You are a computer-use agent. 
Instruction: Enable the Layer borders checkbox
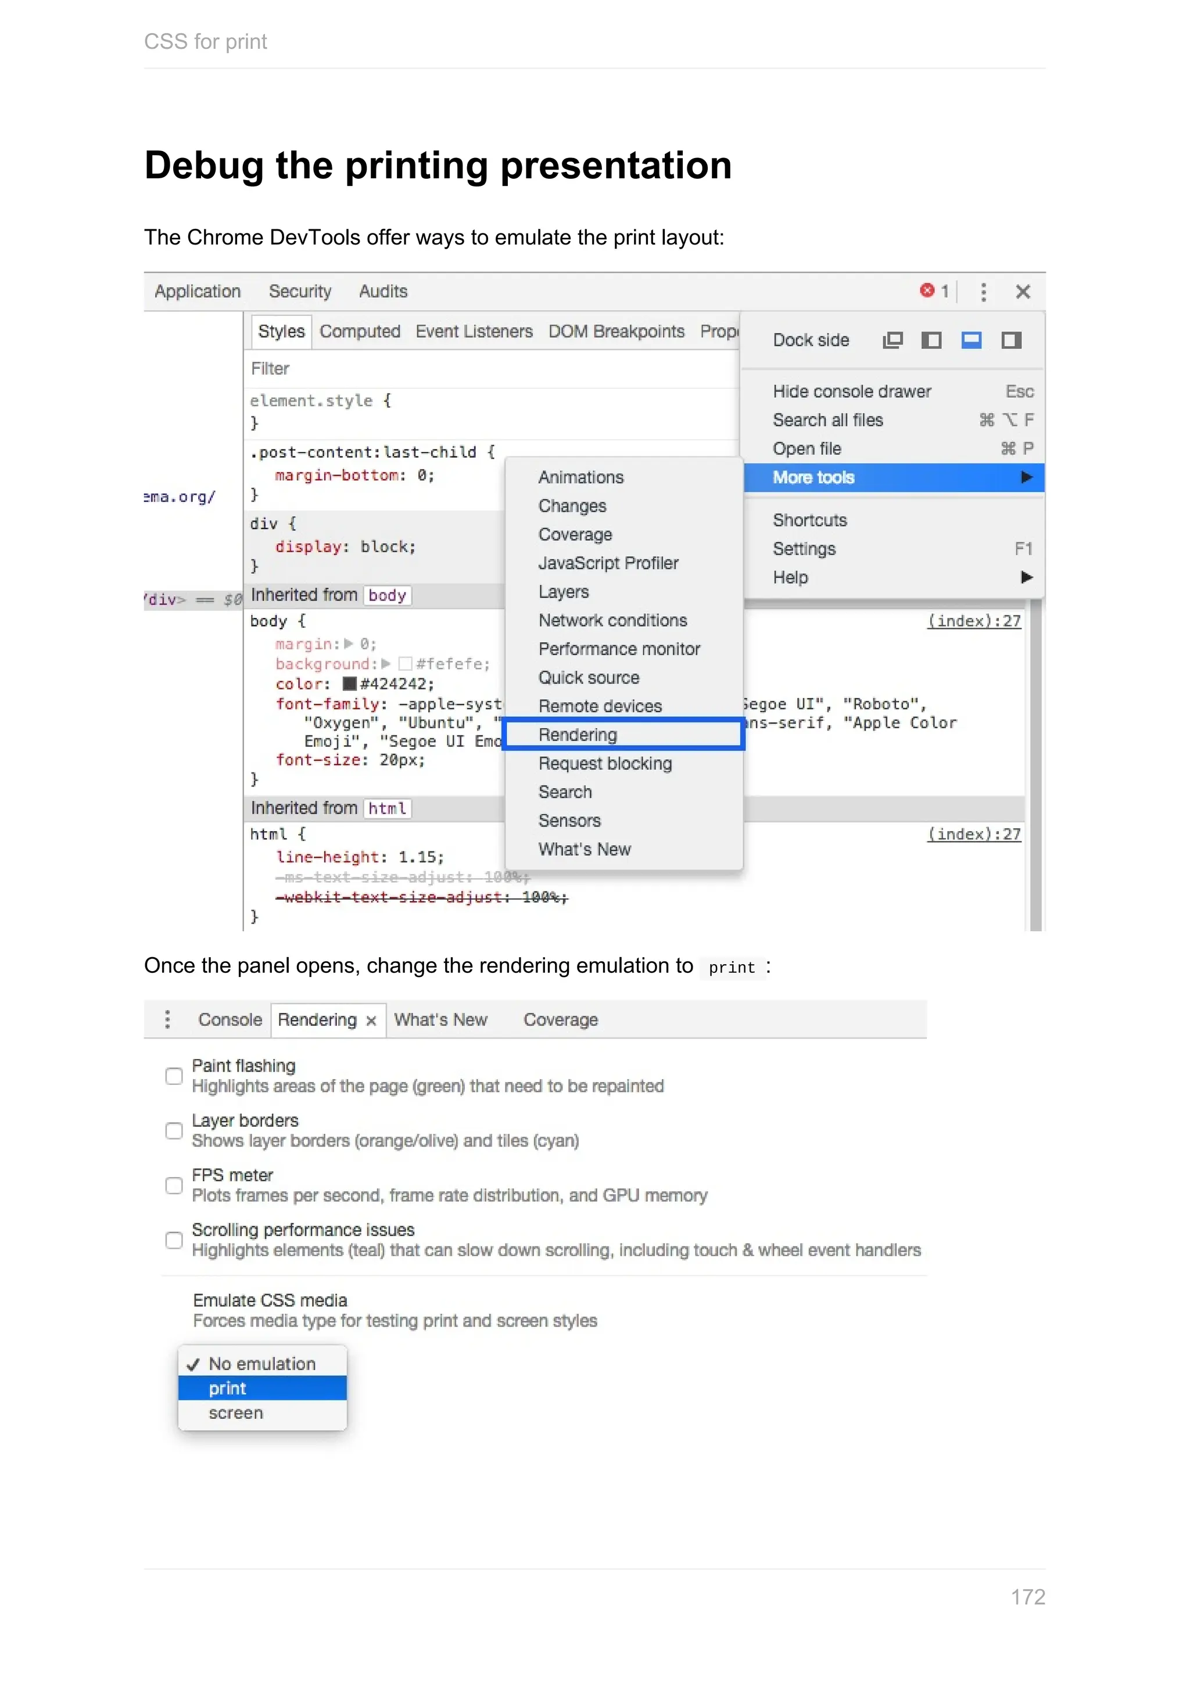(x=174, y=1131)
